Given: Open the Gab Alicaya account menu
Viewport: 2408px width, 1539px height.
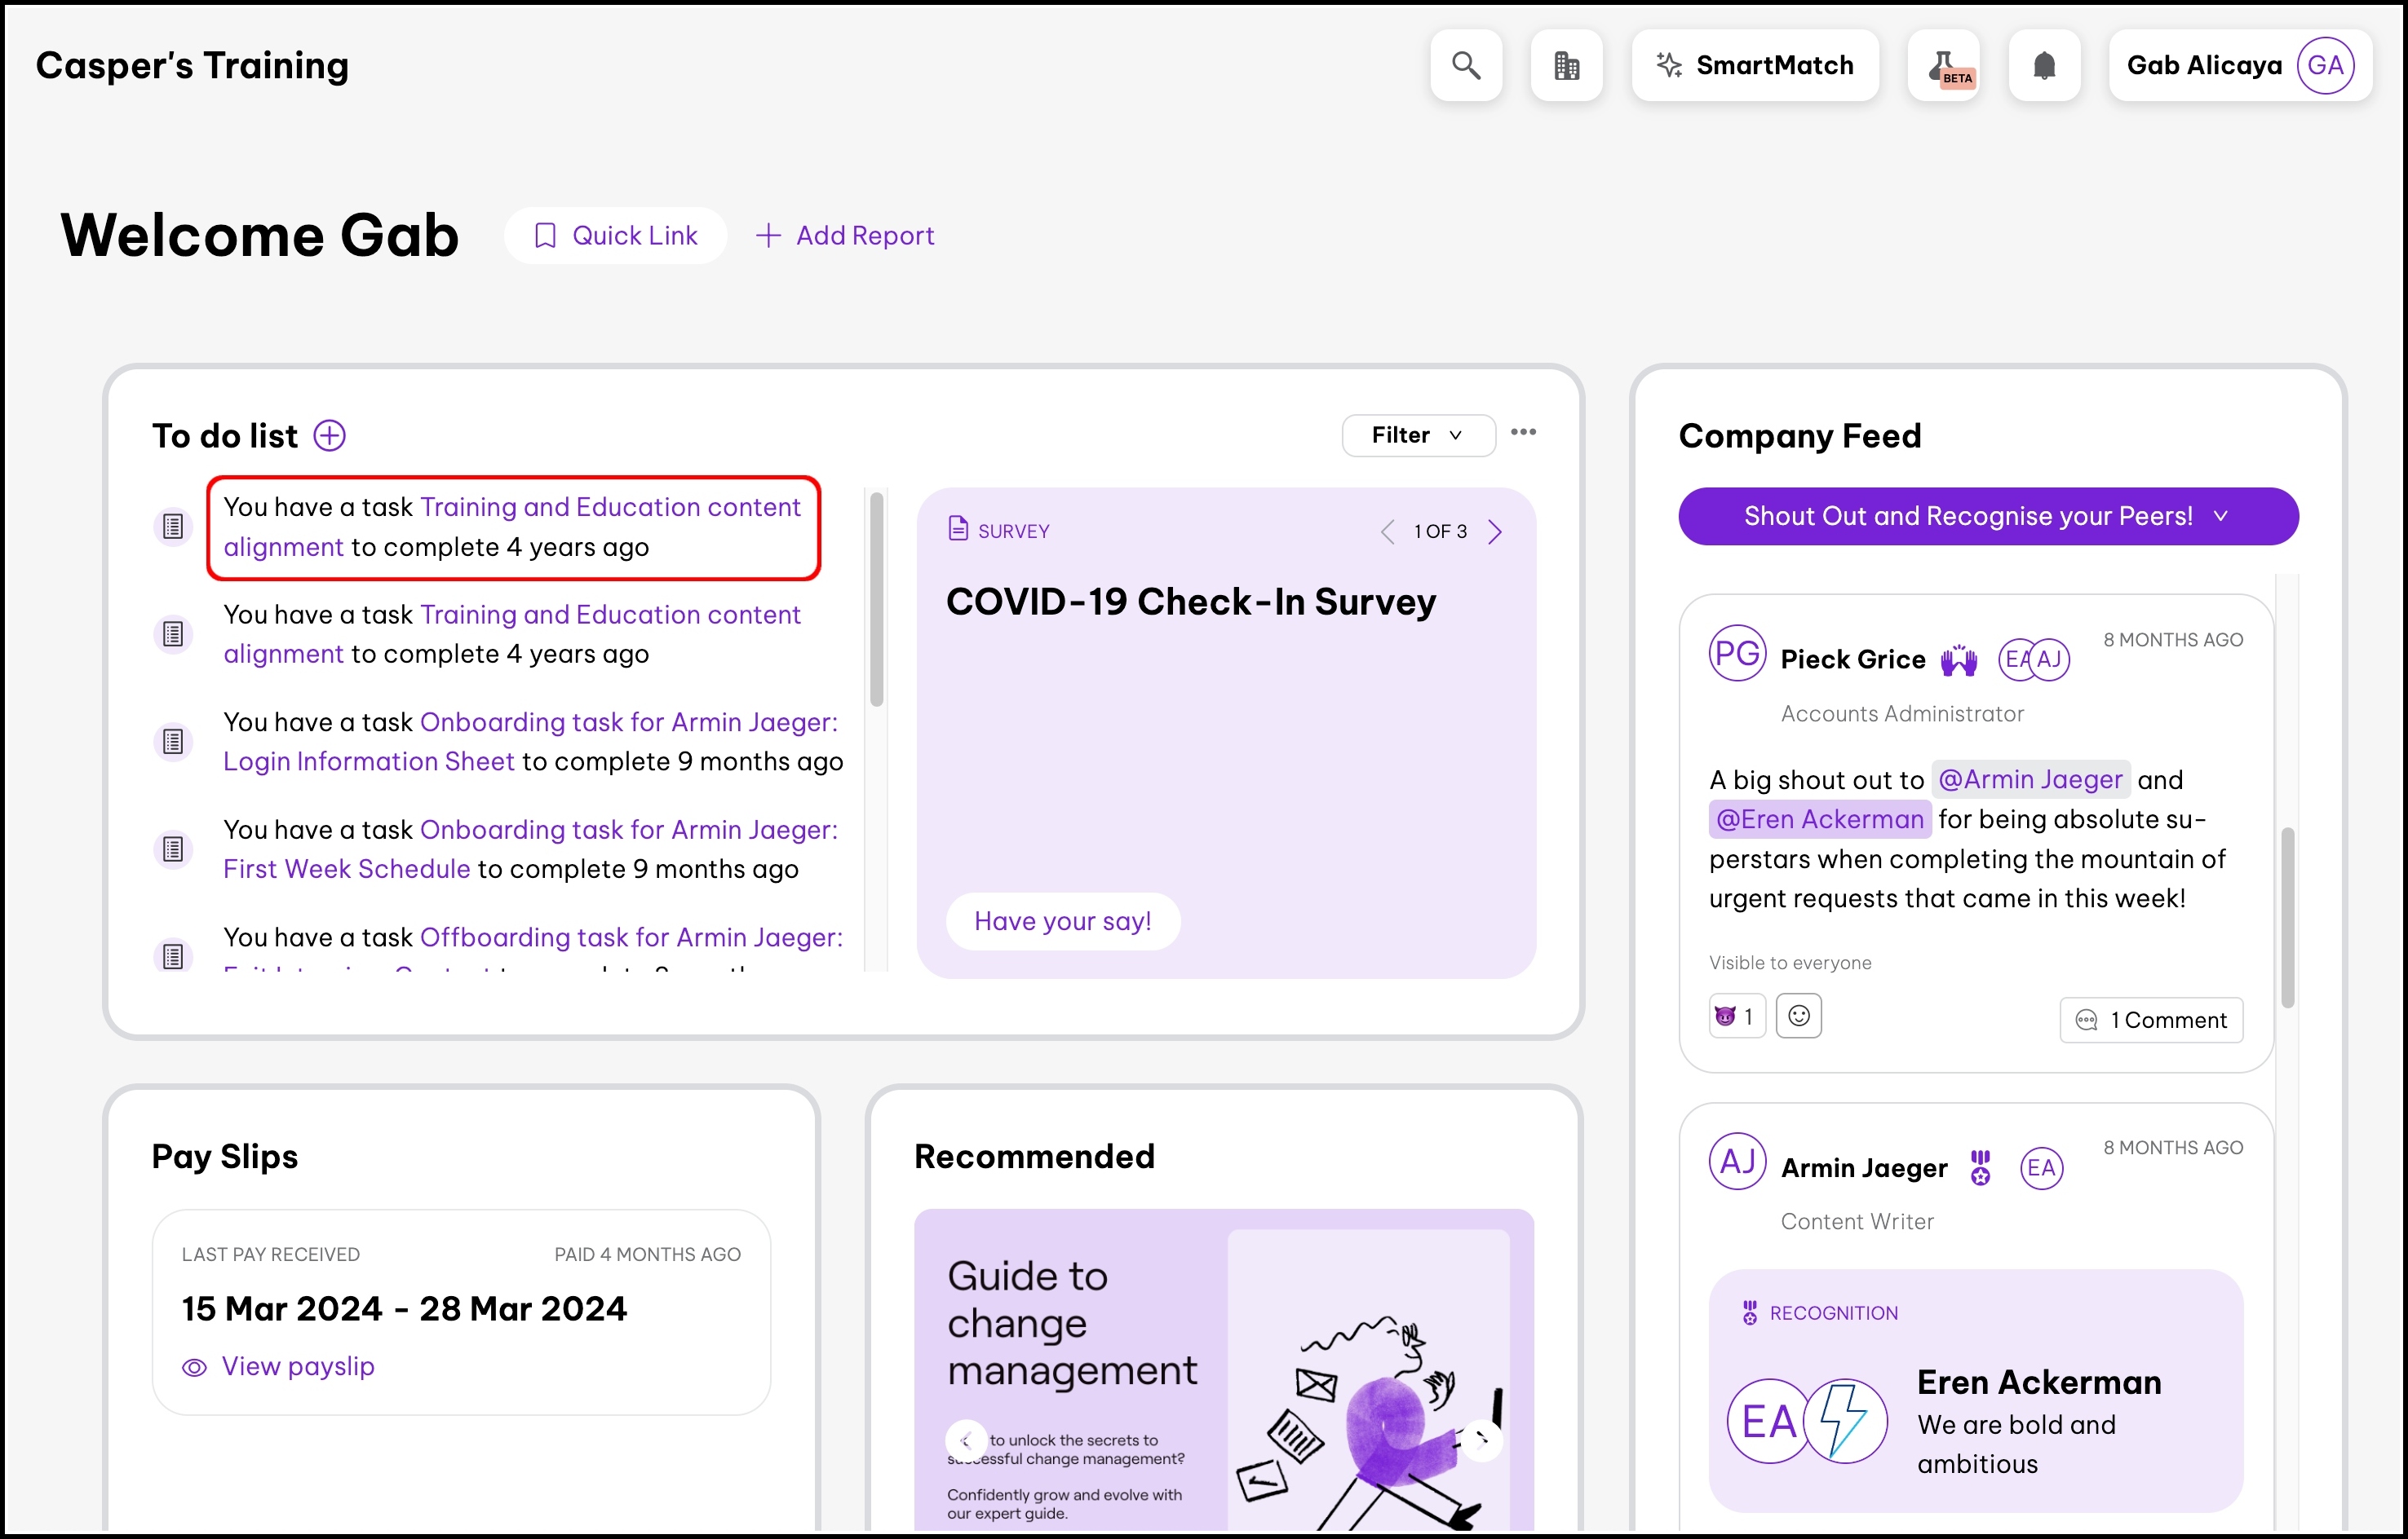Looking at the screenshot, I should click(x=2203, y=66).
